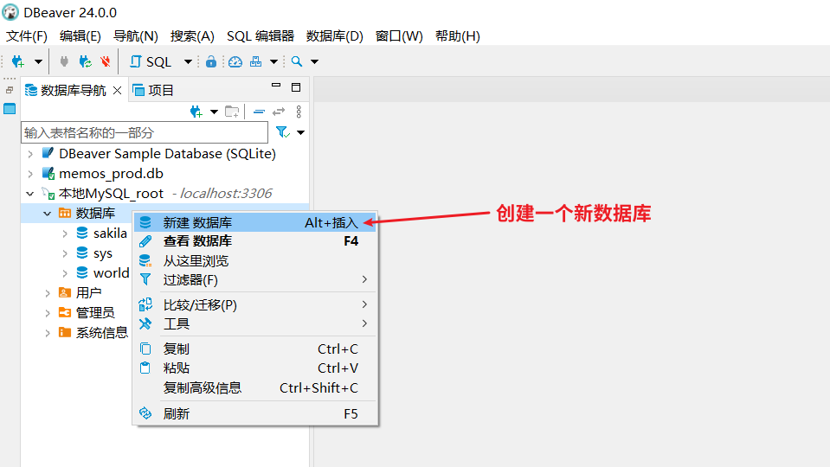Maximize the navigator panel
830x467 pixels.
[296, 87]
